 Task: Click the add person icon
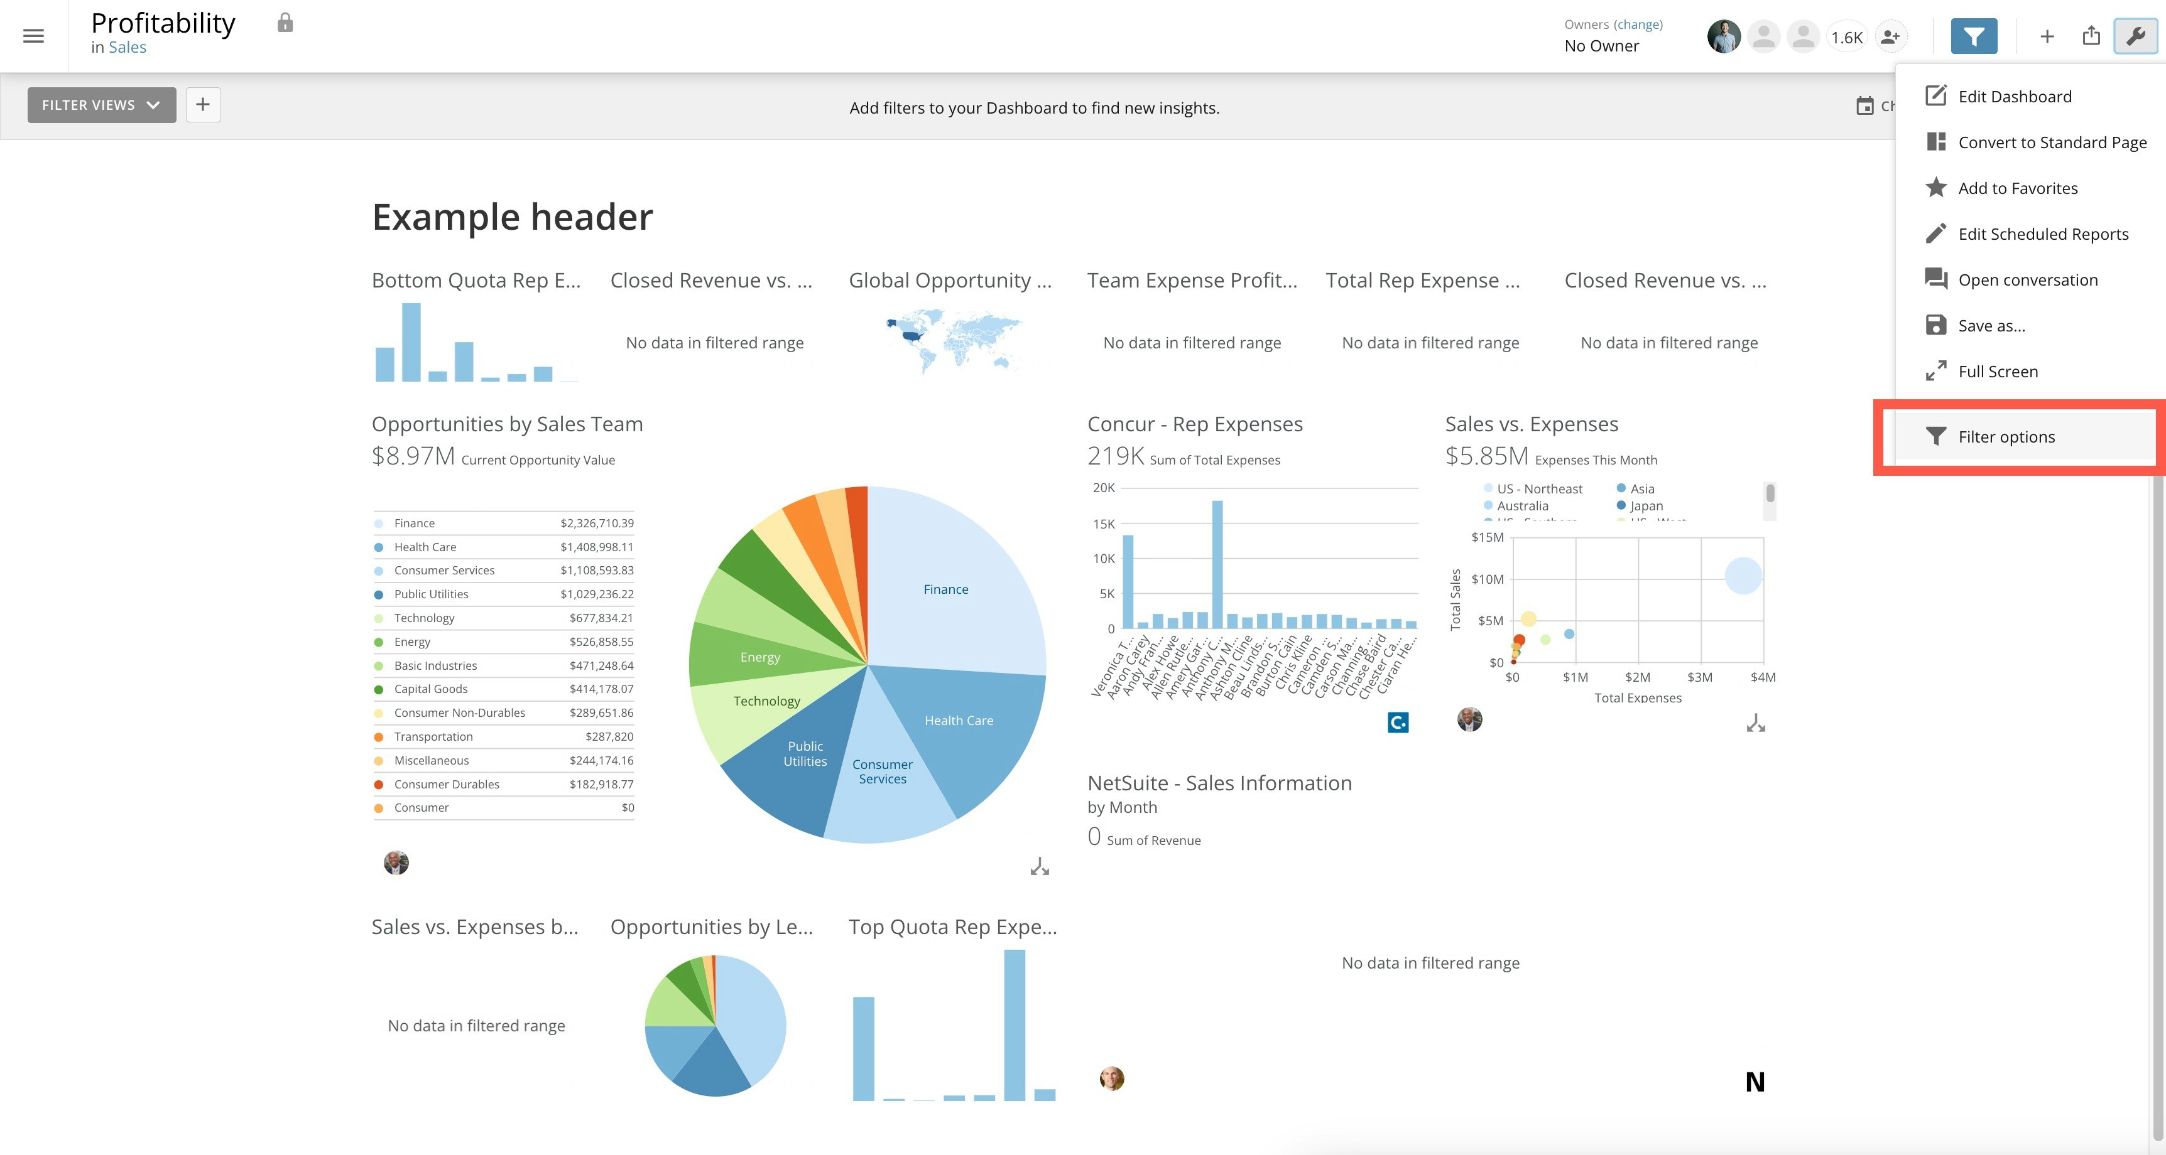[x=1890, y=37]
